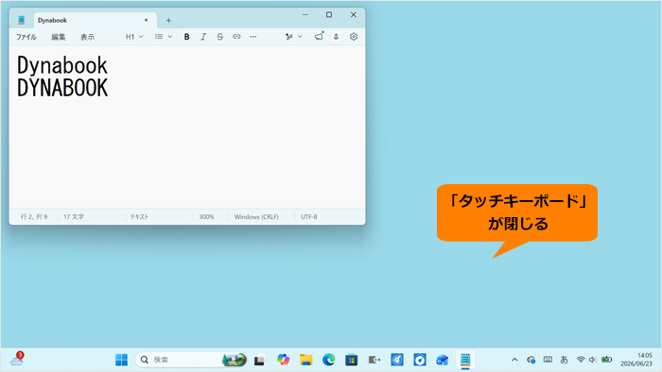This screenshot has width=662, height=372.
Task: Open the volume speaker icon
Action: pyautogui.click(x=593, y=360)
